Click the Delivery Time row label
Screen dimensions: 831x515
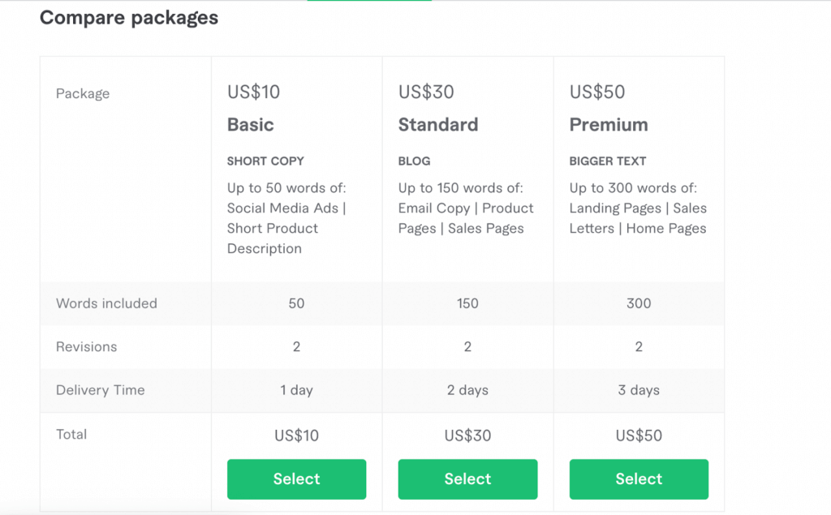point(100,390)
